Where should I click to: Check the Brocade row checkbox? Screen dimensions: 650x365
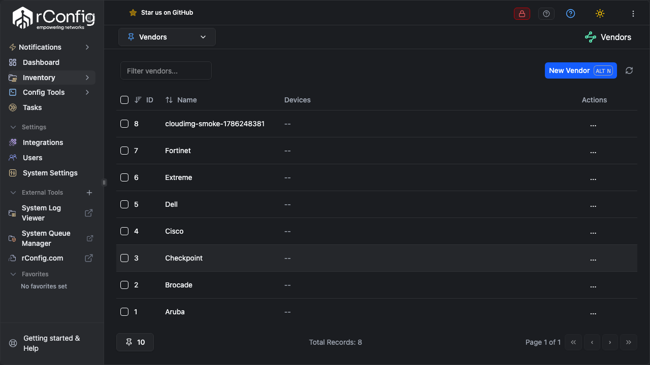(124, 285)
